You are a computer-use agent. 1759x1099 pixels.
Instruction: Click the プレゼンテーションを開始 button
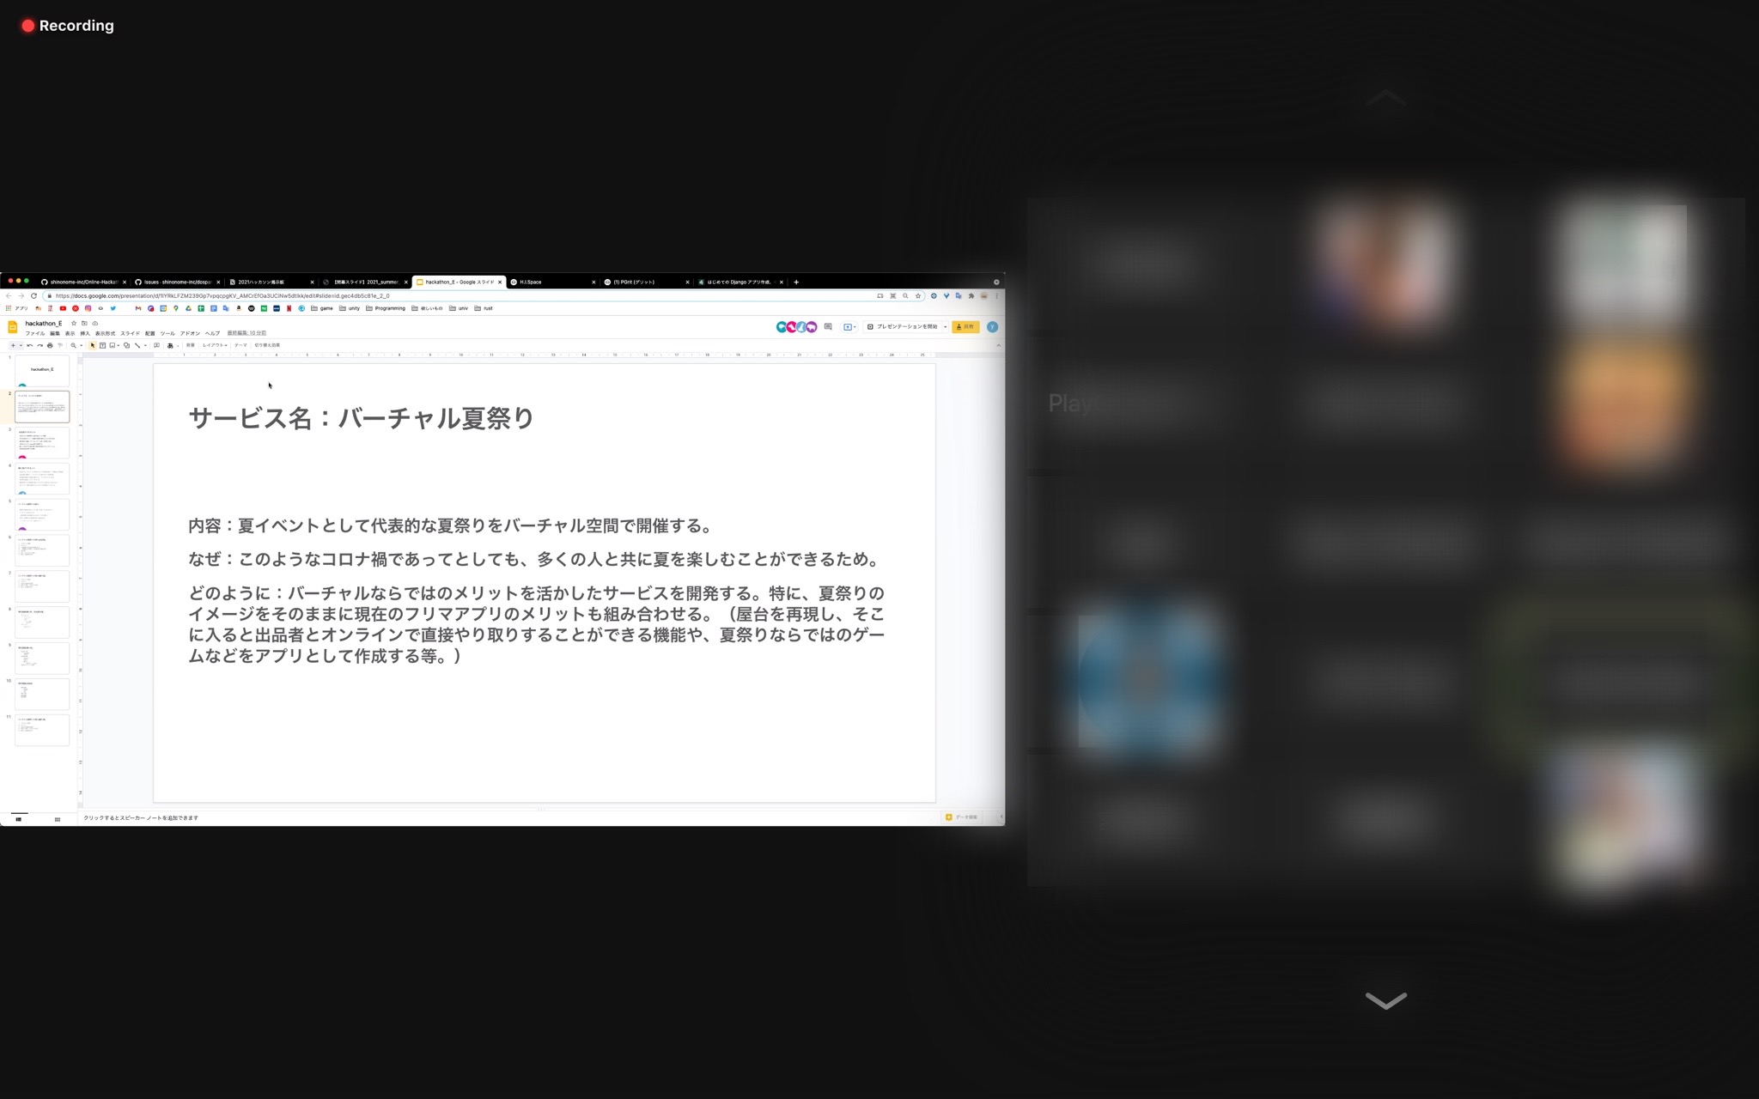[x=902, y=327]
